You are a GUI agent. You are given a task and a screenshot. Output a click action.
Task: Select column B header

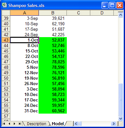(x=53, y=13)
